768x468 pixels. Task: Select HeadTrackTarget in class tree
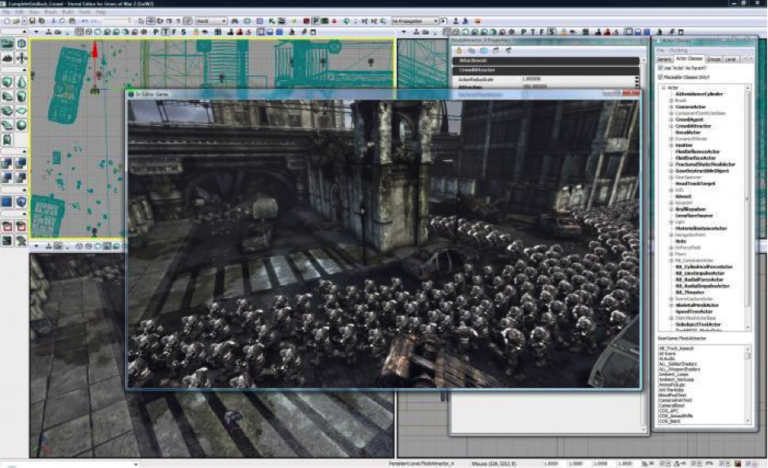tap(695, 184)
